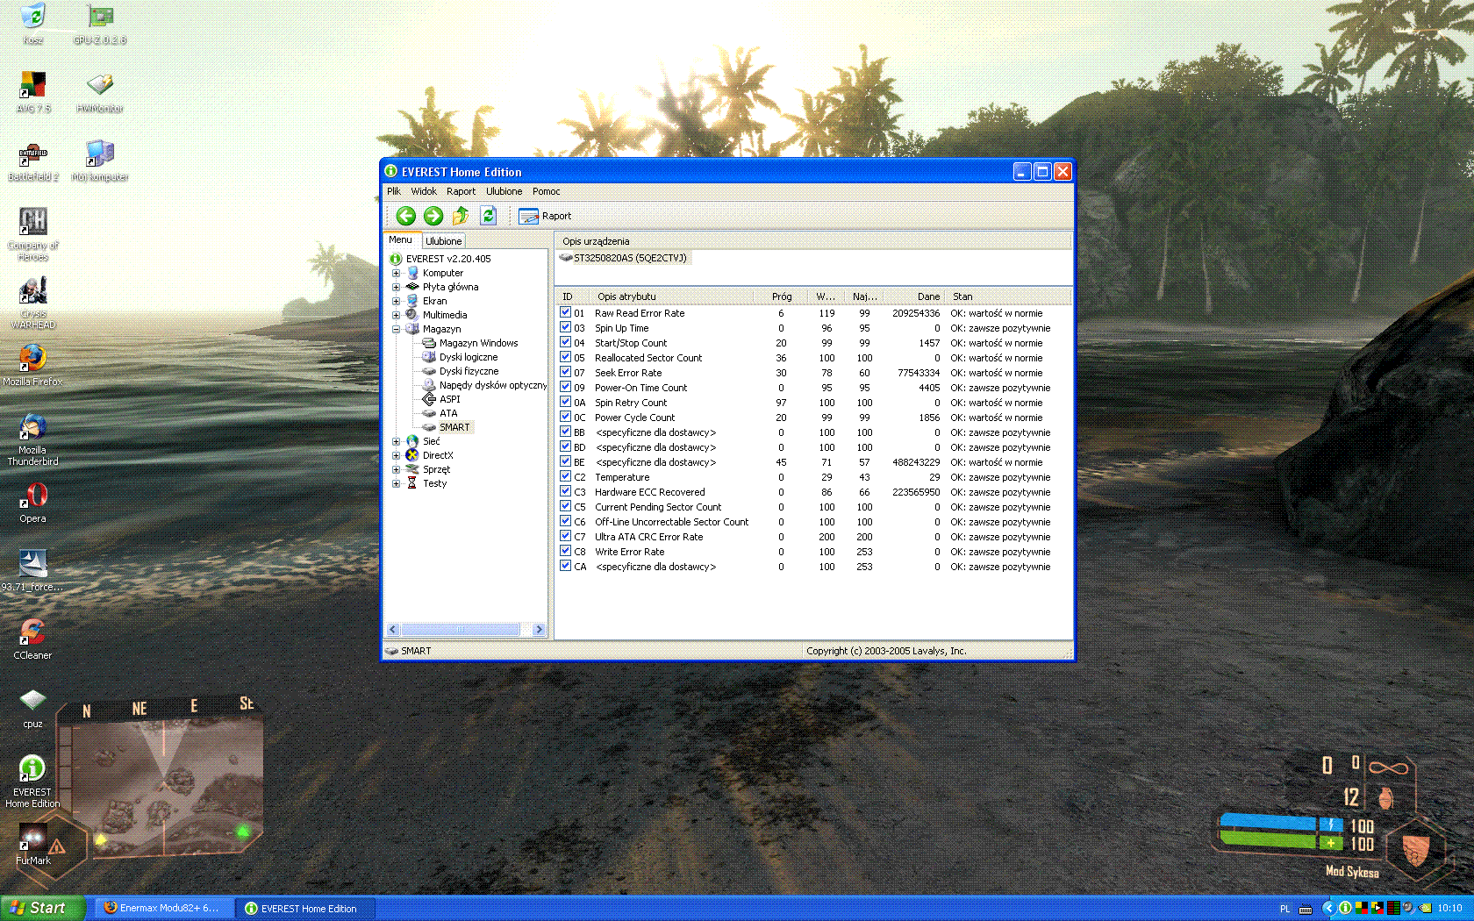This screenshot has height=921, width=1474.
Task: Click the Start button on taskbar
Action: 43,908
